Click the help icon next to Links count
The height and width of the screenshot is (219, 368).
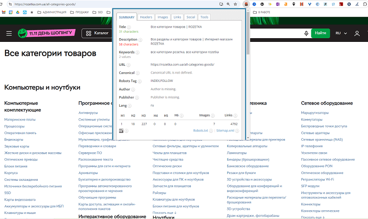[235, 115]
